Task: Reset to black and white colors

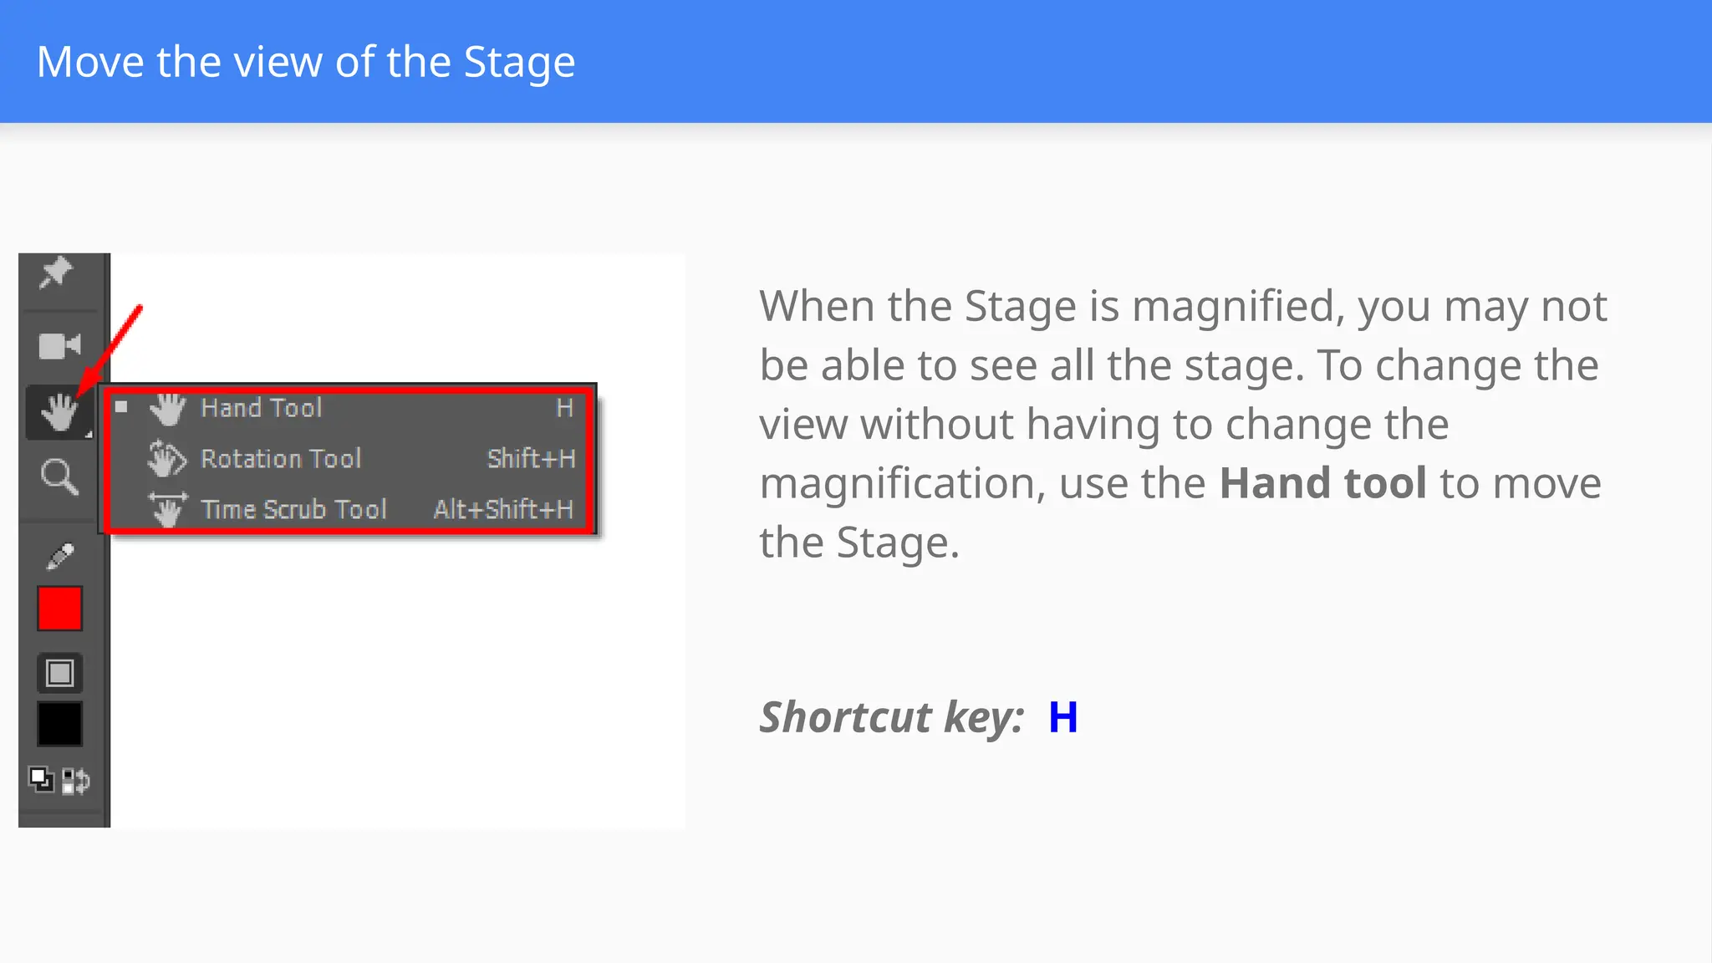Action: (41, 780)
